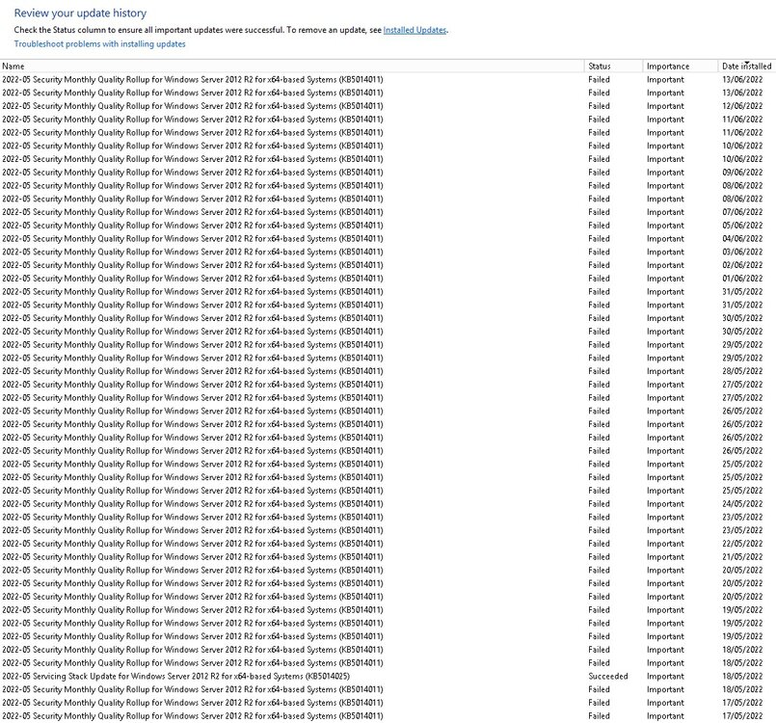Click Important in the Succeeded update row

[665, 677]
